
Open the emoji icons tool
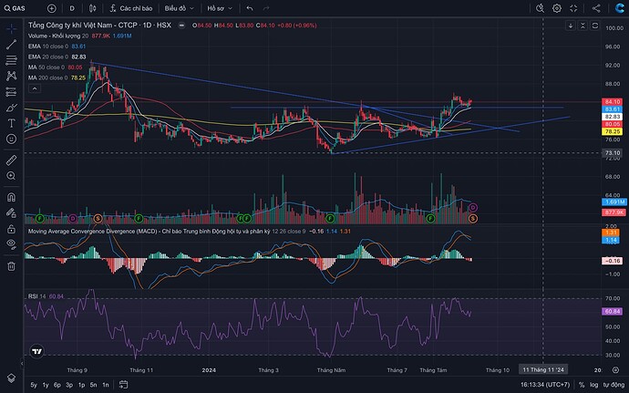click(x=11, y=139)
